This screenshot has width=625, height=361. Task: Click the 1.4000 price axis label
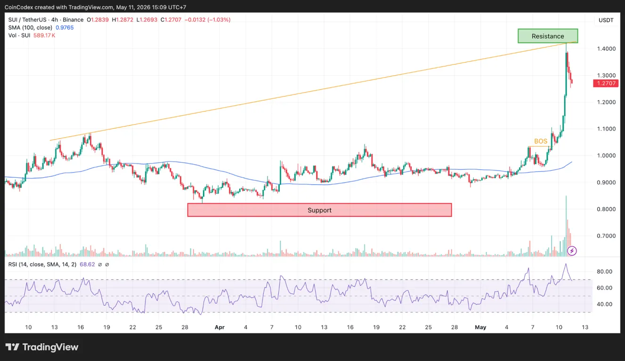606,49
